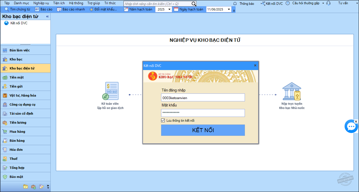Open the Tiền mặt module
The width and height of the screenshot is (359, 192).
pos(25,77)
